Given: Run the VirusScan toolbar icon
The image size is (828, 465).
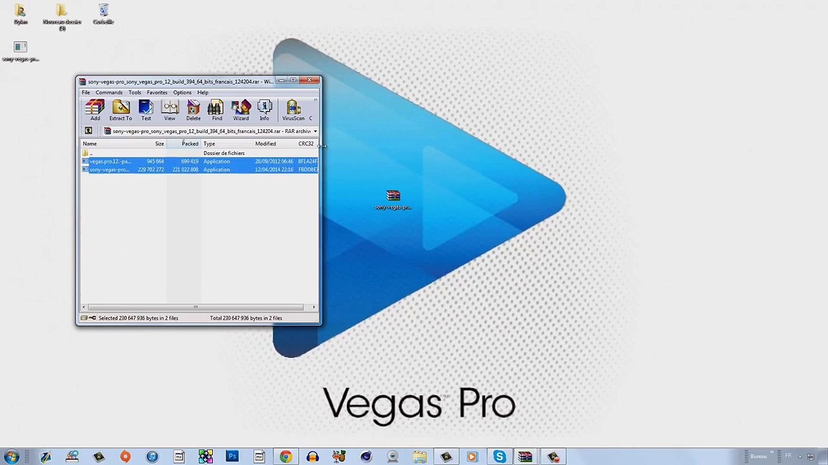Looking at the screenshot, I should pyautogui.click(x=293, y=110).
